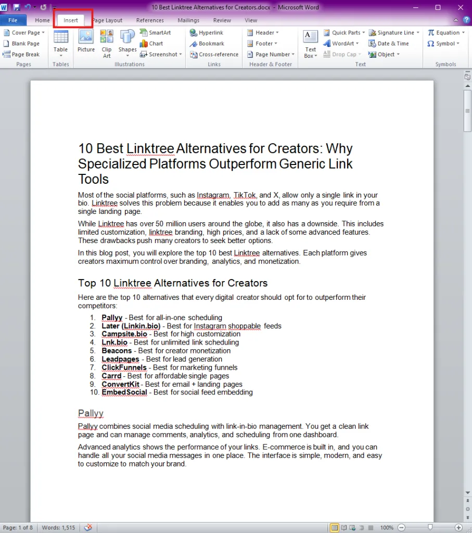Switch to Print Layout view in the status bar
The image size is (472, 533).
(x=335, y=528)
